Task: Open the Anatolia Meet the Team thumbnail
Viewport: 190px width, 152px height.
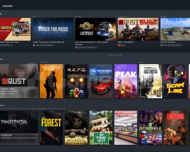Action: pyautogui.click(x=15, y=29)
